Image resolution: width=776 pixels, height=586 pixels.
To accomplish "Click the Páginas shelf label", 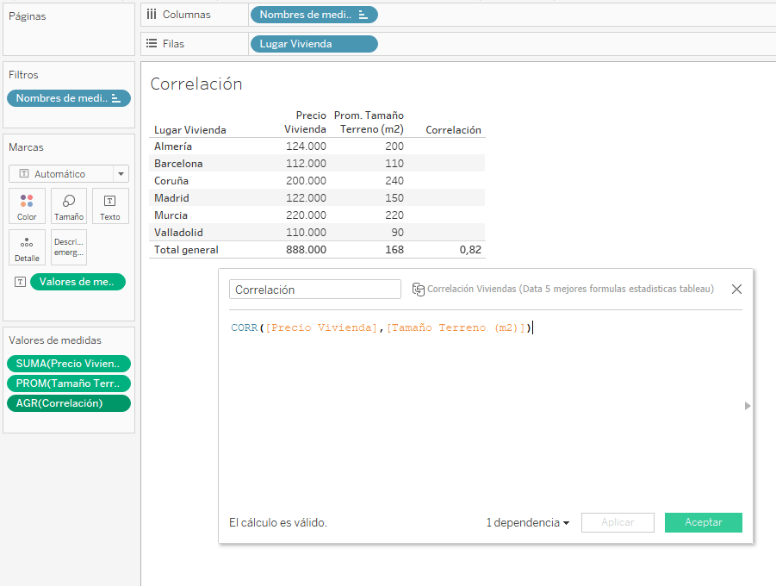I will (x=28, y=16).
